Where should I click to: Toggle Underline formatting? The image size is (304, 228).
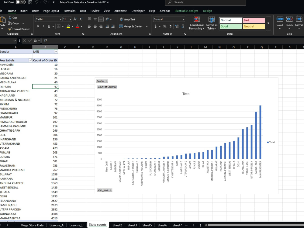point(49,26)
